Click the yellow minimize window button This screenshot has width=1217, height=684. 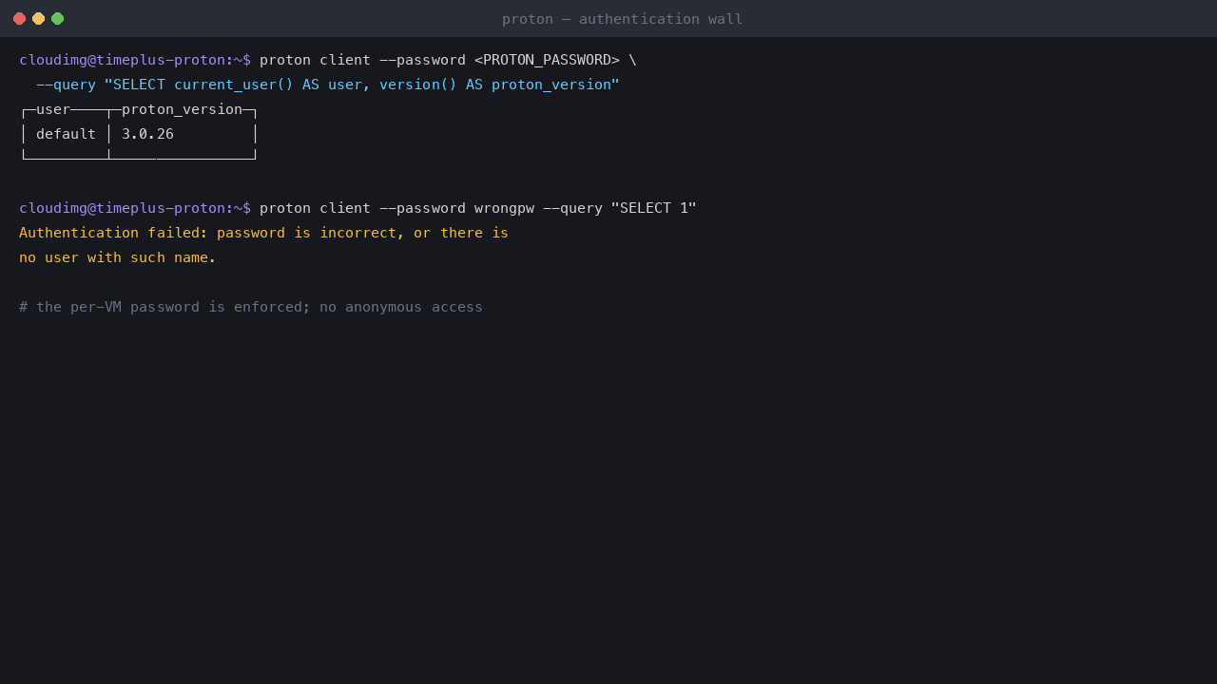coord(38,18)
